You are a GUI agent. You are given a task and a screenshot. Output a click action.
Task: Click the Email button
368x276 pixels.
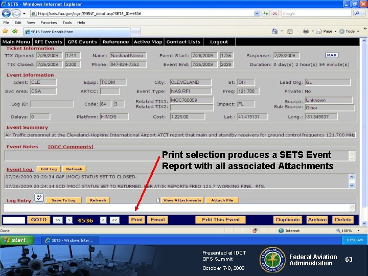(x=158, y=220)
